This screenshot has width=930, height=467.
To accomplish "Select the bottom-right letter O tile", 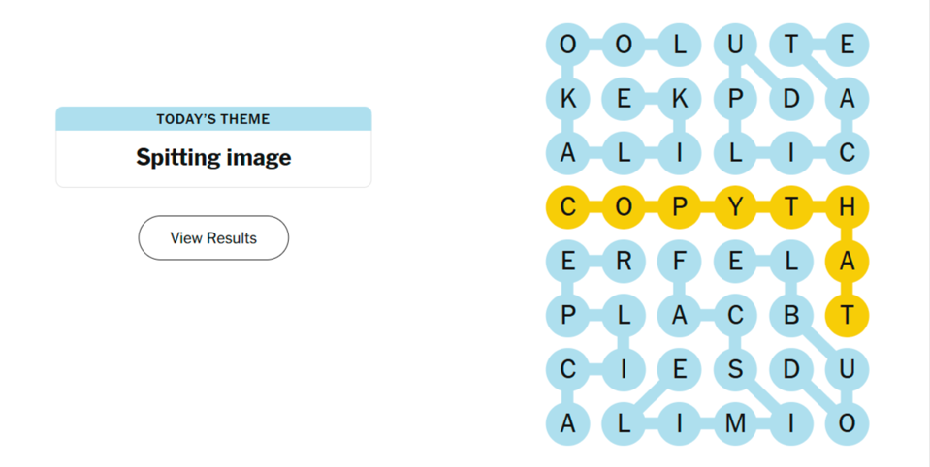I will coord(848,423).
